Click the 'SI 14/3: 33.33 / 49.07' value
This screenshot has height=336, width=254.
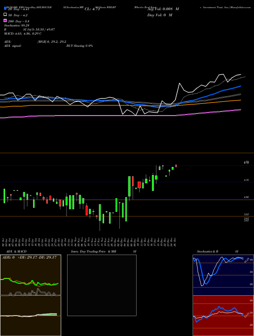point(39,30)
